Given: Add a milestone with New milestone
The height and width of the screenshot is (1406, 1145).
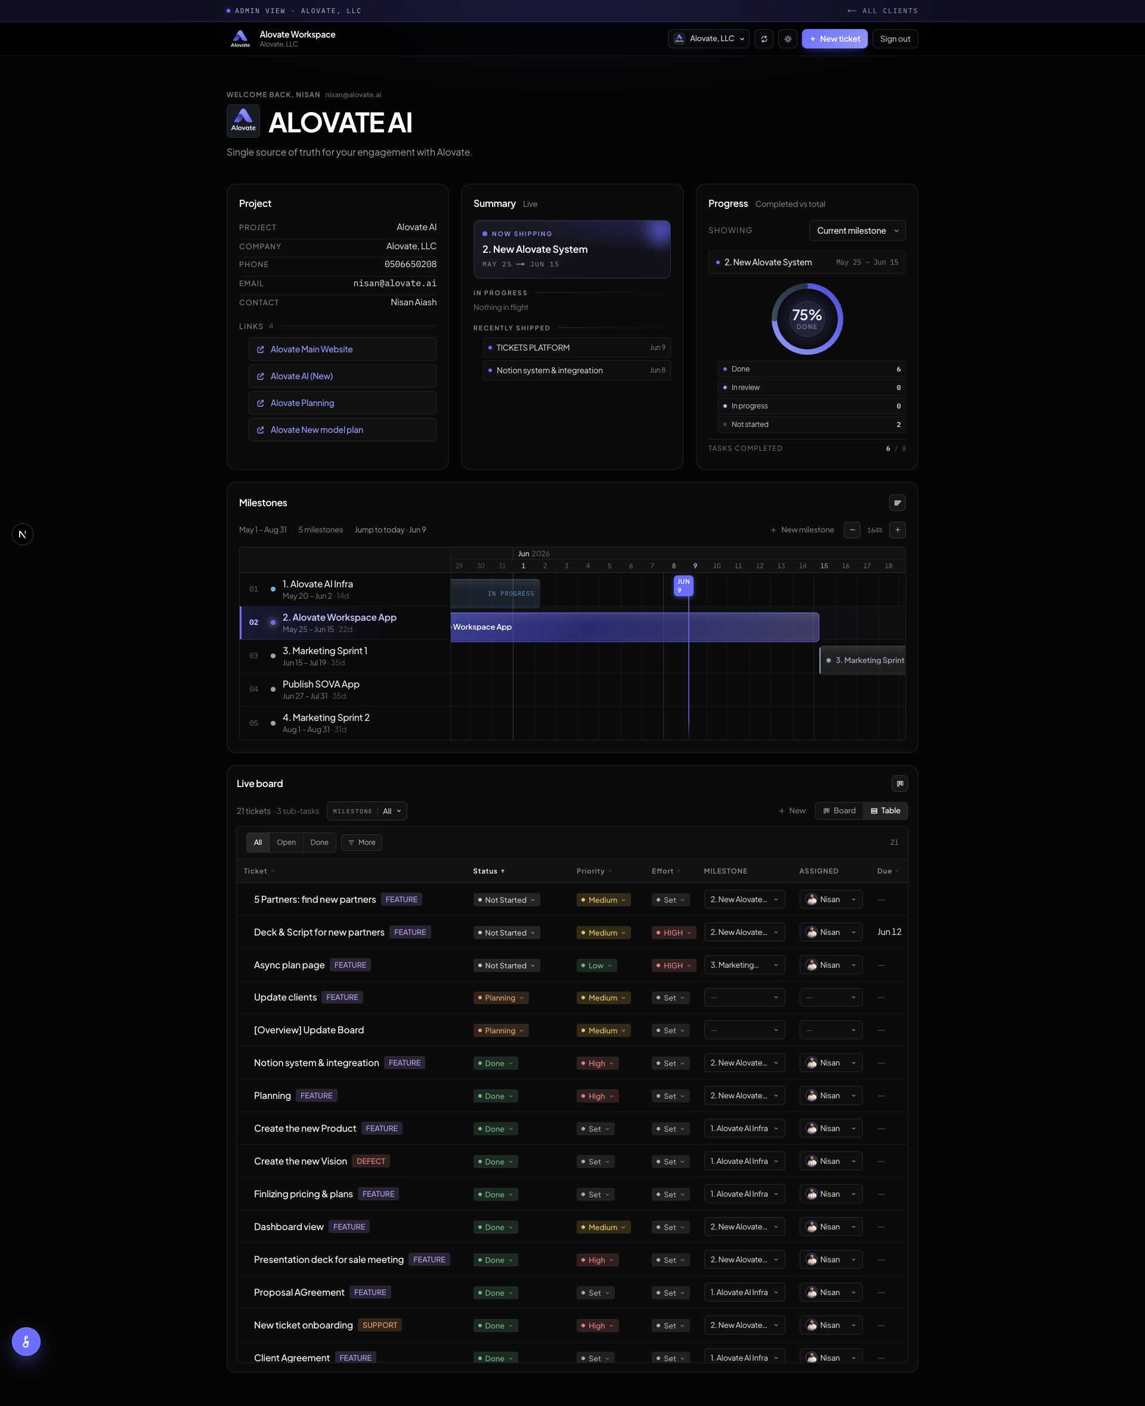Looking at the screenshot, I should point(802,529).
